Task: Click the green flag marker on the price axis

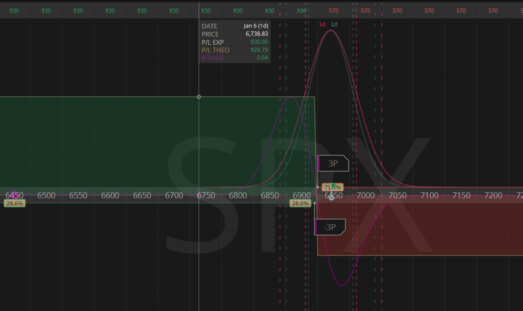Action: pyautogui.click(x=333, y=185)
